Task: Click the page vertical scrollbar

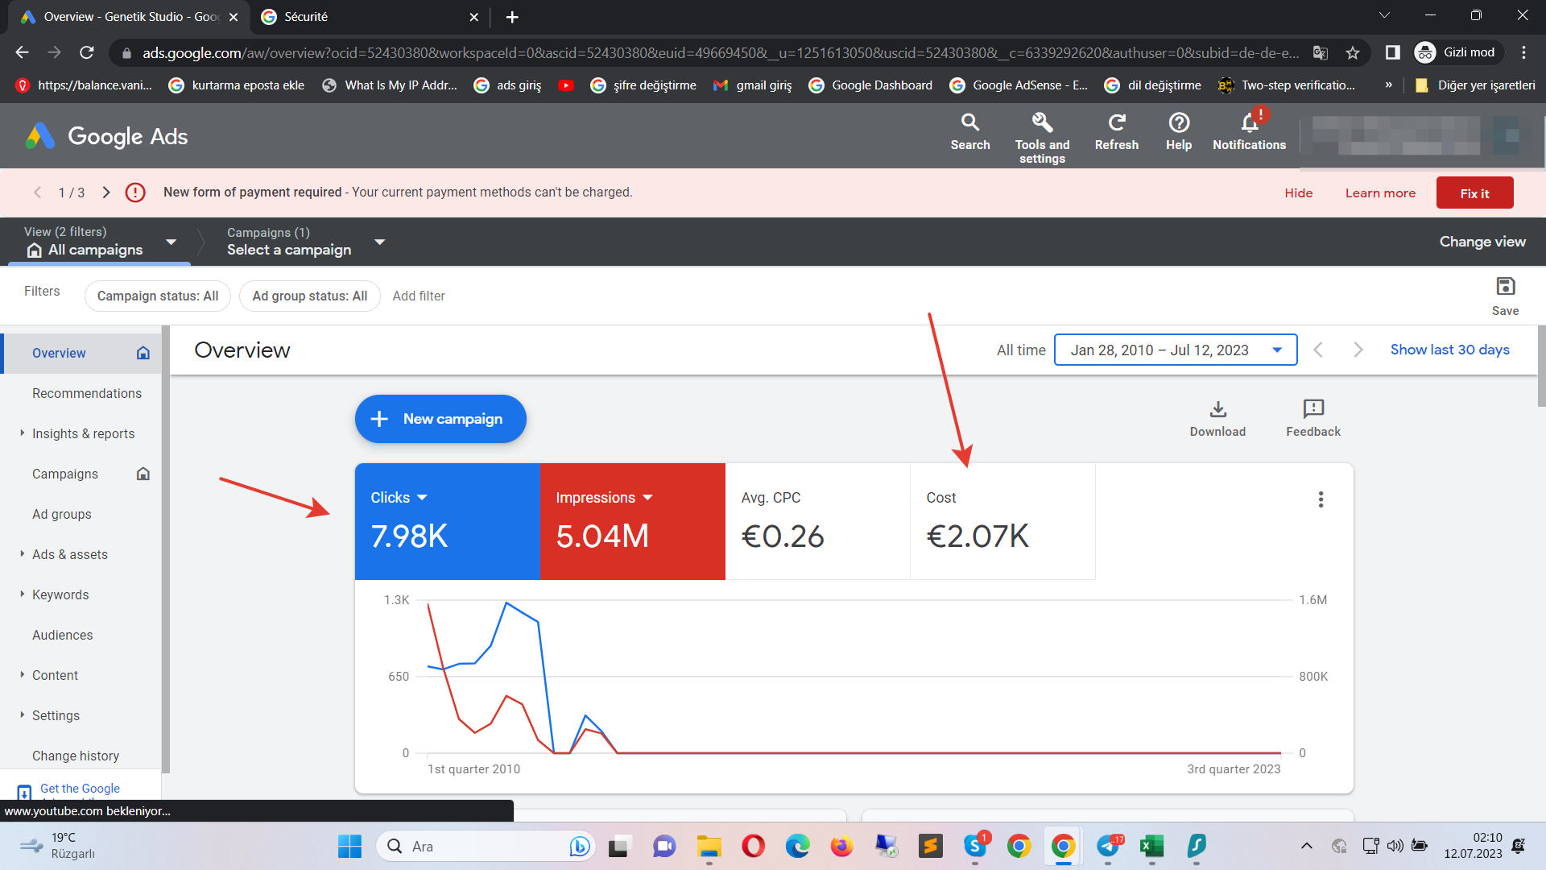Action: click(1541, 367)
